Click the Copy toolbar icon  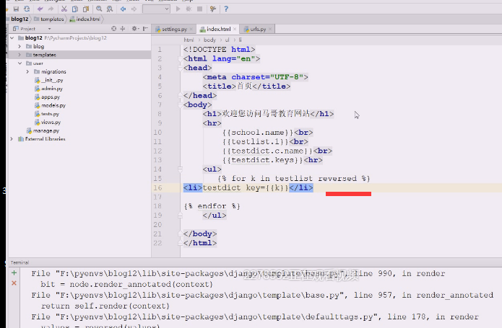point(75,9)
